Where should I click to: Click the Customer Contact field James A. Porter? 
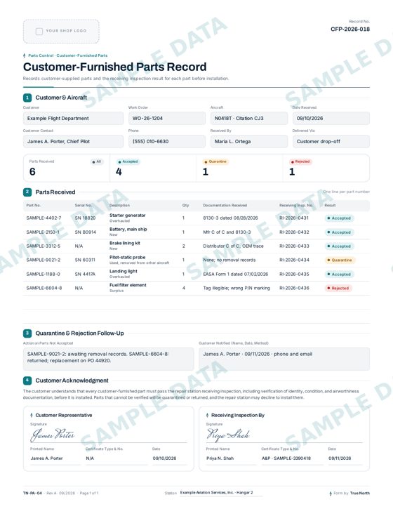pos(74,142)
